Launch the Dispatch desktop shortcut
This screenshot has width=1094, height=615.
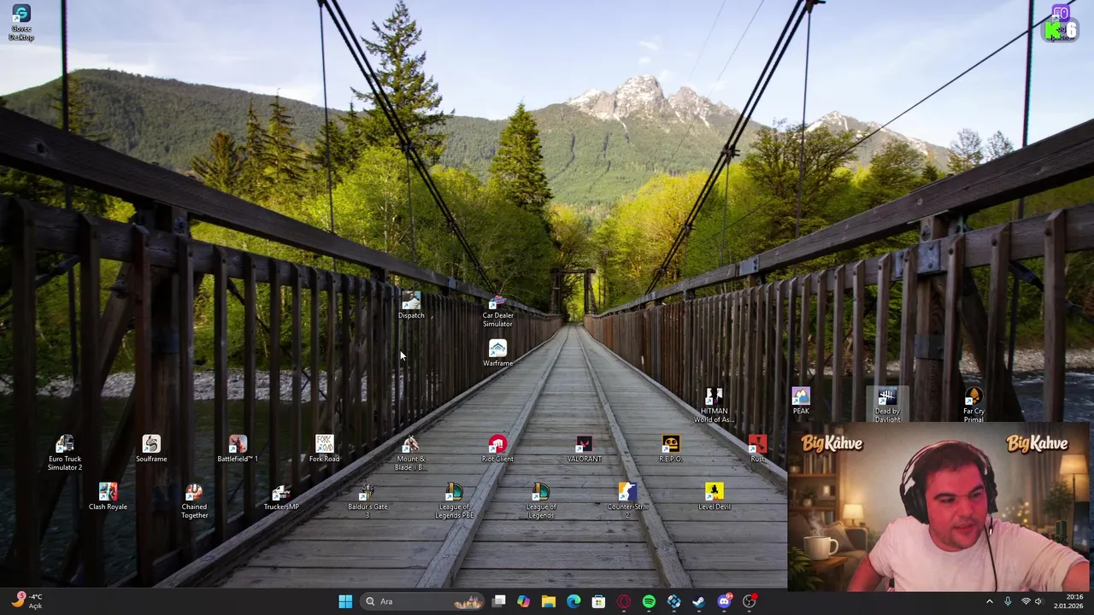[x=411, y=306]
